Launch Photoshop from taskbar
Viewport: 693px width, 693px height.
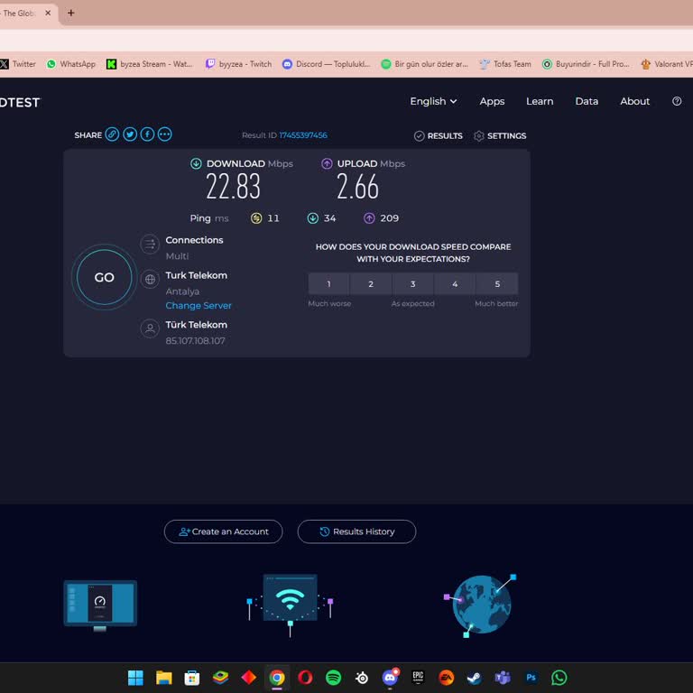click(531, 677)
